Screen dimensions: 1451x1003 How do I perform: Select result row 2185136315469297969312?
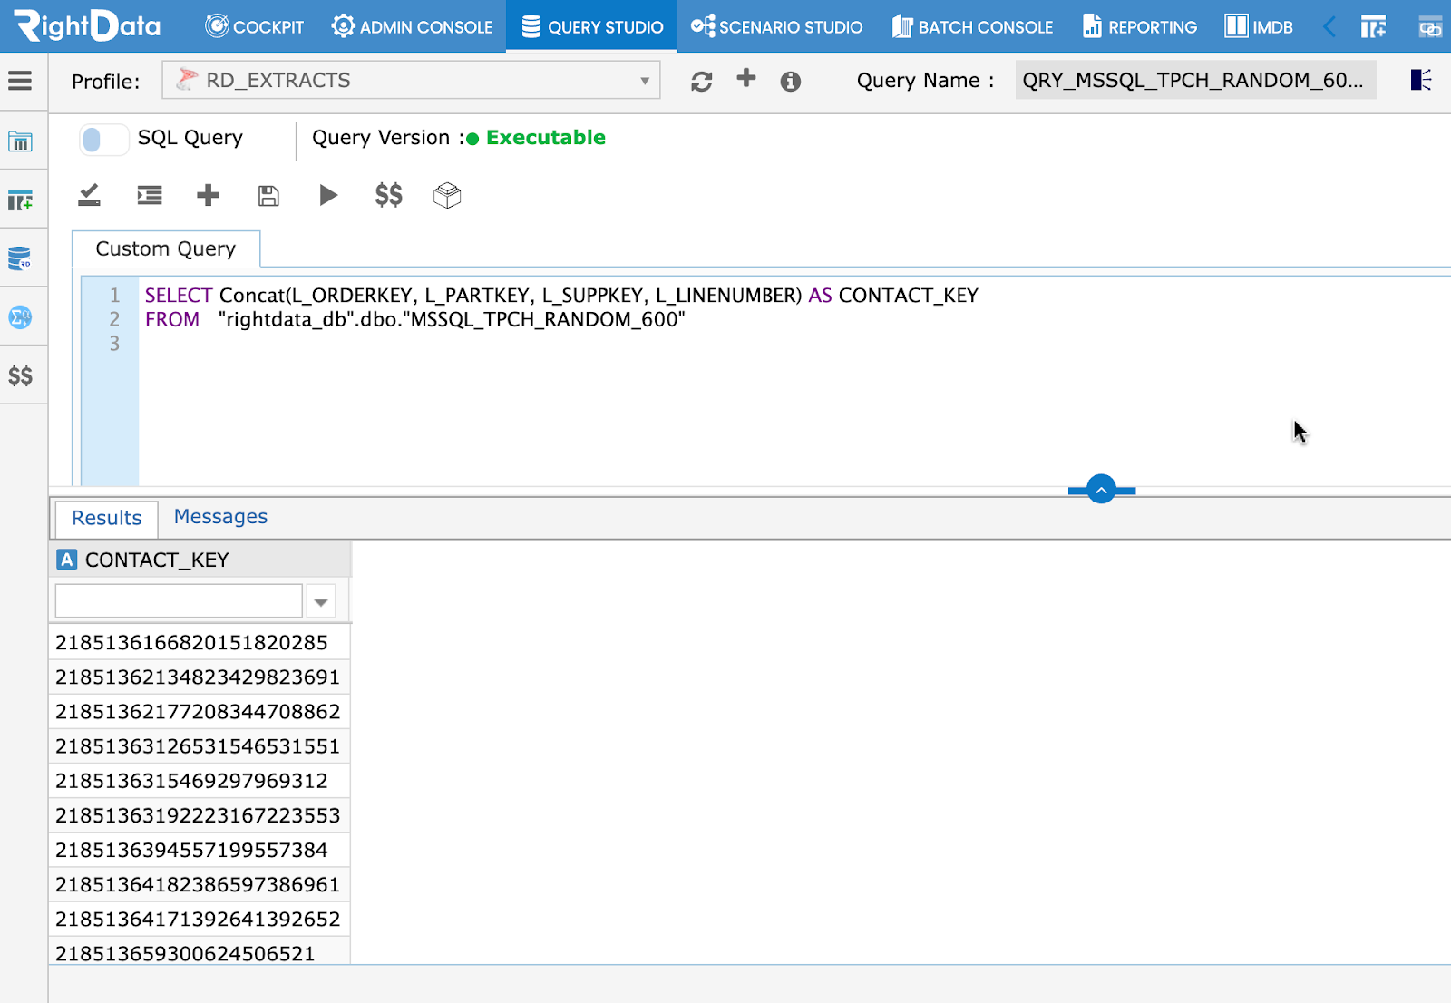pos(200,780)
